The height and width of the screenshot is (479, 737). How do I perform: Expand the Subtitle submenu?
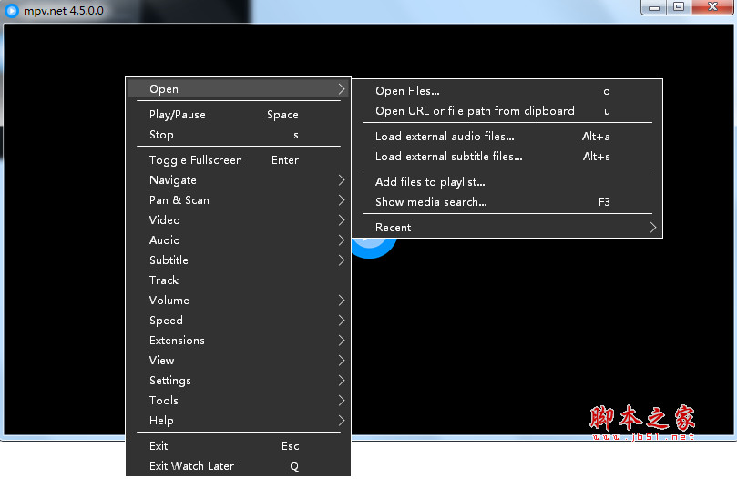239,260
